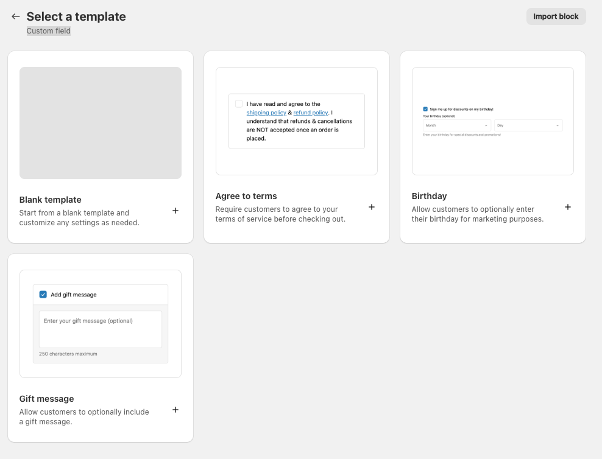Click the Blank template title text
Viewport: 602px width, 459px height.
pyautogui.click(x=50, y=200)
